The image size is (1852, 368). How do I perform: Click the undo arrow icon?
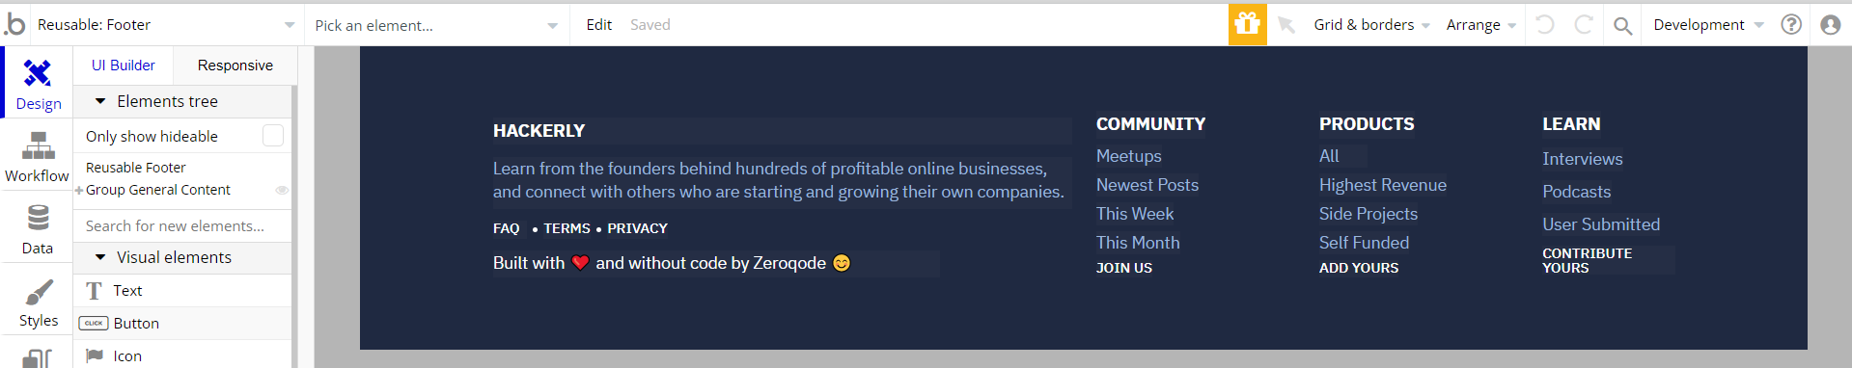[x=1544, y=24]
